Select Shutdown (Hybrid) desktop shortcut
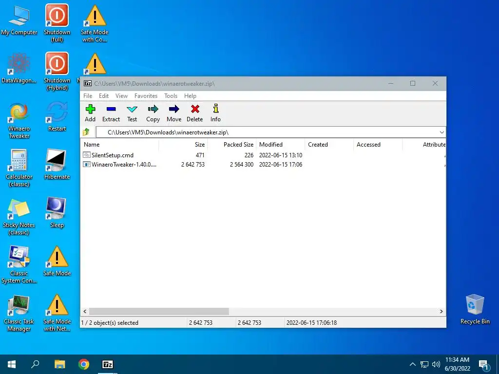 pyautogui.click(x=57, y=72)
